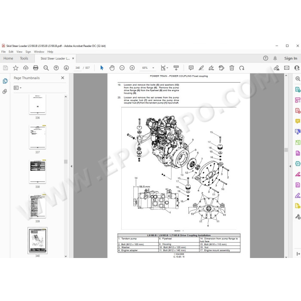
Task: Close the Skid Steer Loader document tab
Action: click(73, 58)
